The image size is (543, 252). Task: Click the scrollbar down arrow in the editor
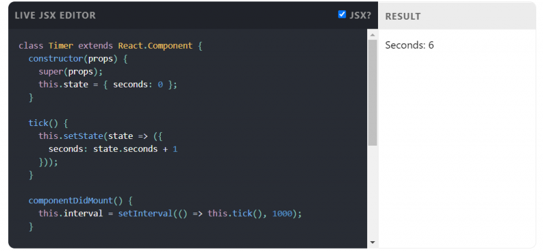click(372, 243)
